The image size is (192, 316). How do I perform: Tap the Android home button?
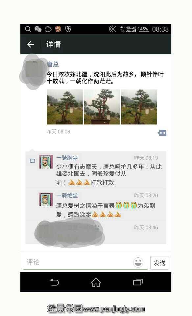pos(96,282)
